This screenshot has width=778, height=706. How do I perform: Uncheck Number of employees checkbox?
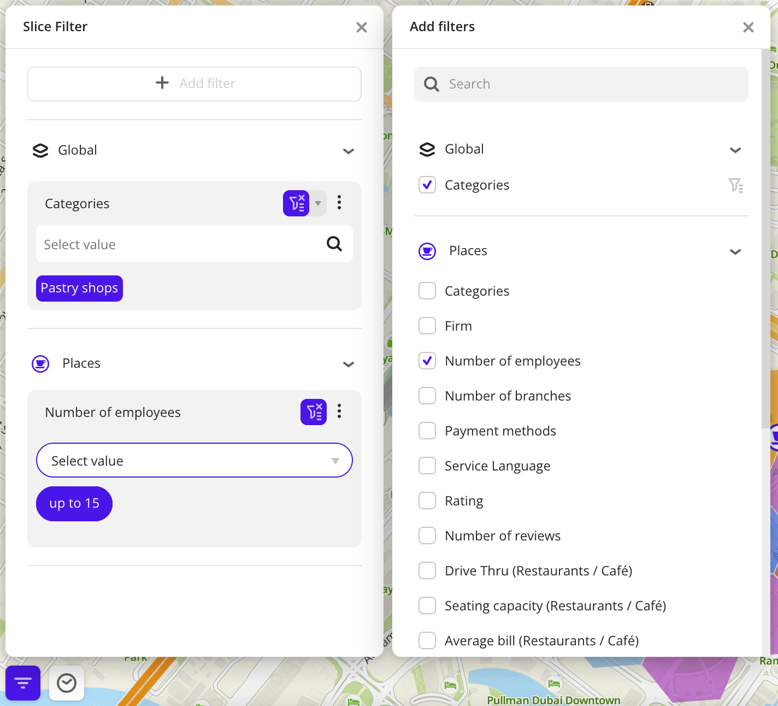coord(427,361)
